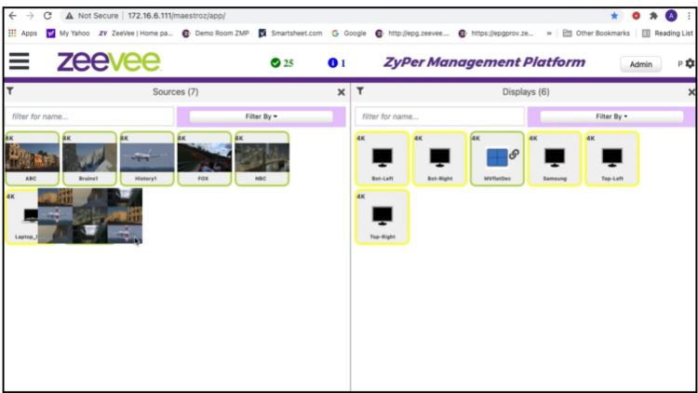The width and height of the screenshot is (698, 393).
Task: Select the Samsung display monitor
Action: pos(555,158)
